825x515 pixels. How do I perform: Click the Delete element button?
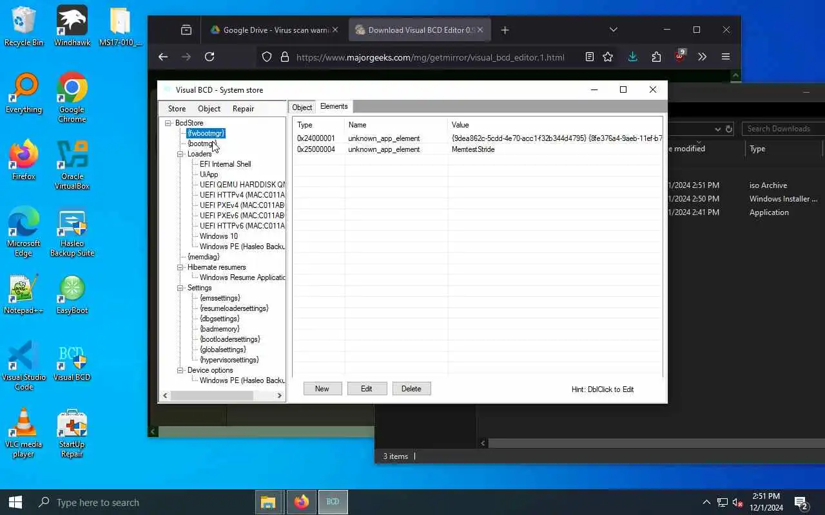click(x=411, y=389)
